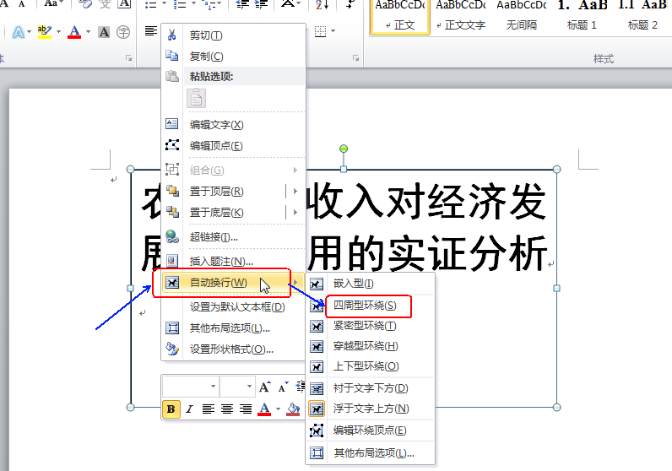Click 剪切 in the context menu
The width and height of the screenshot is (672, 471).
pyautogui.click(x=206, y=35)
